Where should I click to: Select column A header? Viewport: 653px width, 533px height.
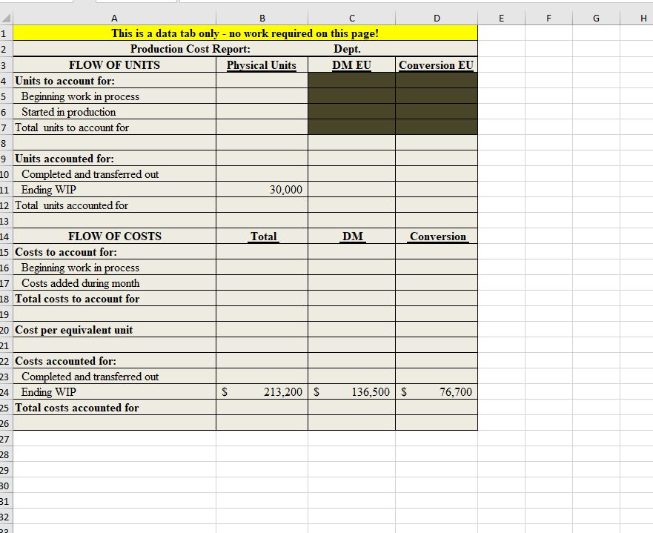(x=115, y=18)
